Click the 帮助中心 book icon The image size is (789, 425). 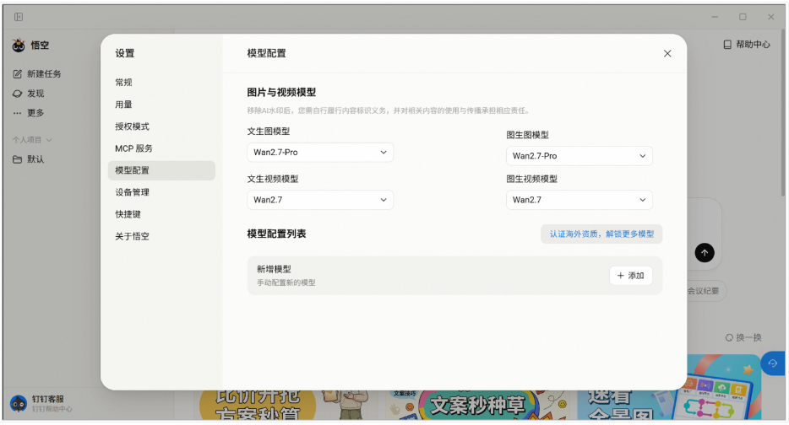727,45
